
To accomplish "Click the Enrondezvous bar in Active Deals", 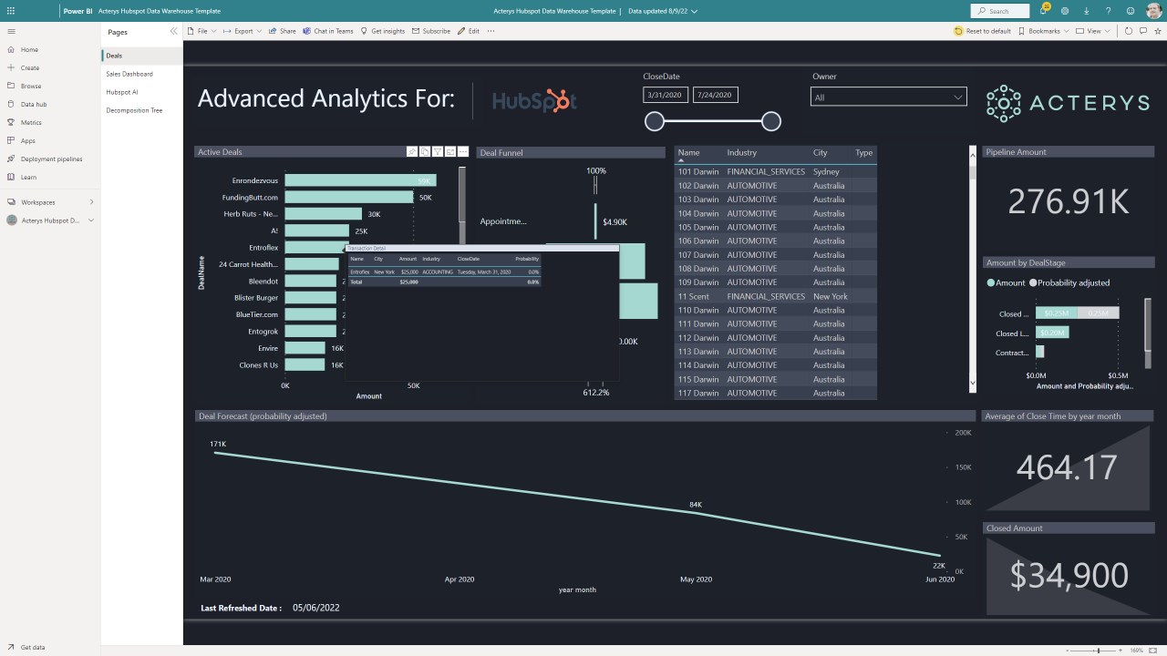I will [360, 180].
